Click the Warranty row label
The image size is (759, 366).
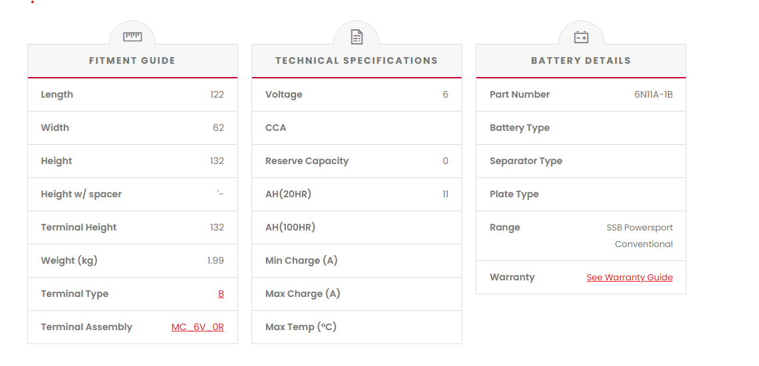[x=512, y=277]
